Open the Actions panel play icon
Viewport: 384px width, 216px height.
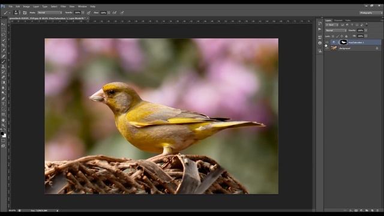[320, 29]
